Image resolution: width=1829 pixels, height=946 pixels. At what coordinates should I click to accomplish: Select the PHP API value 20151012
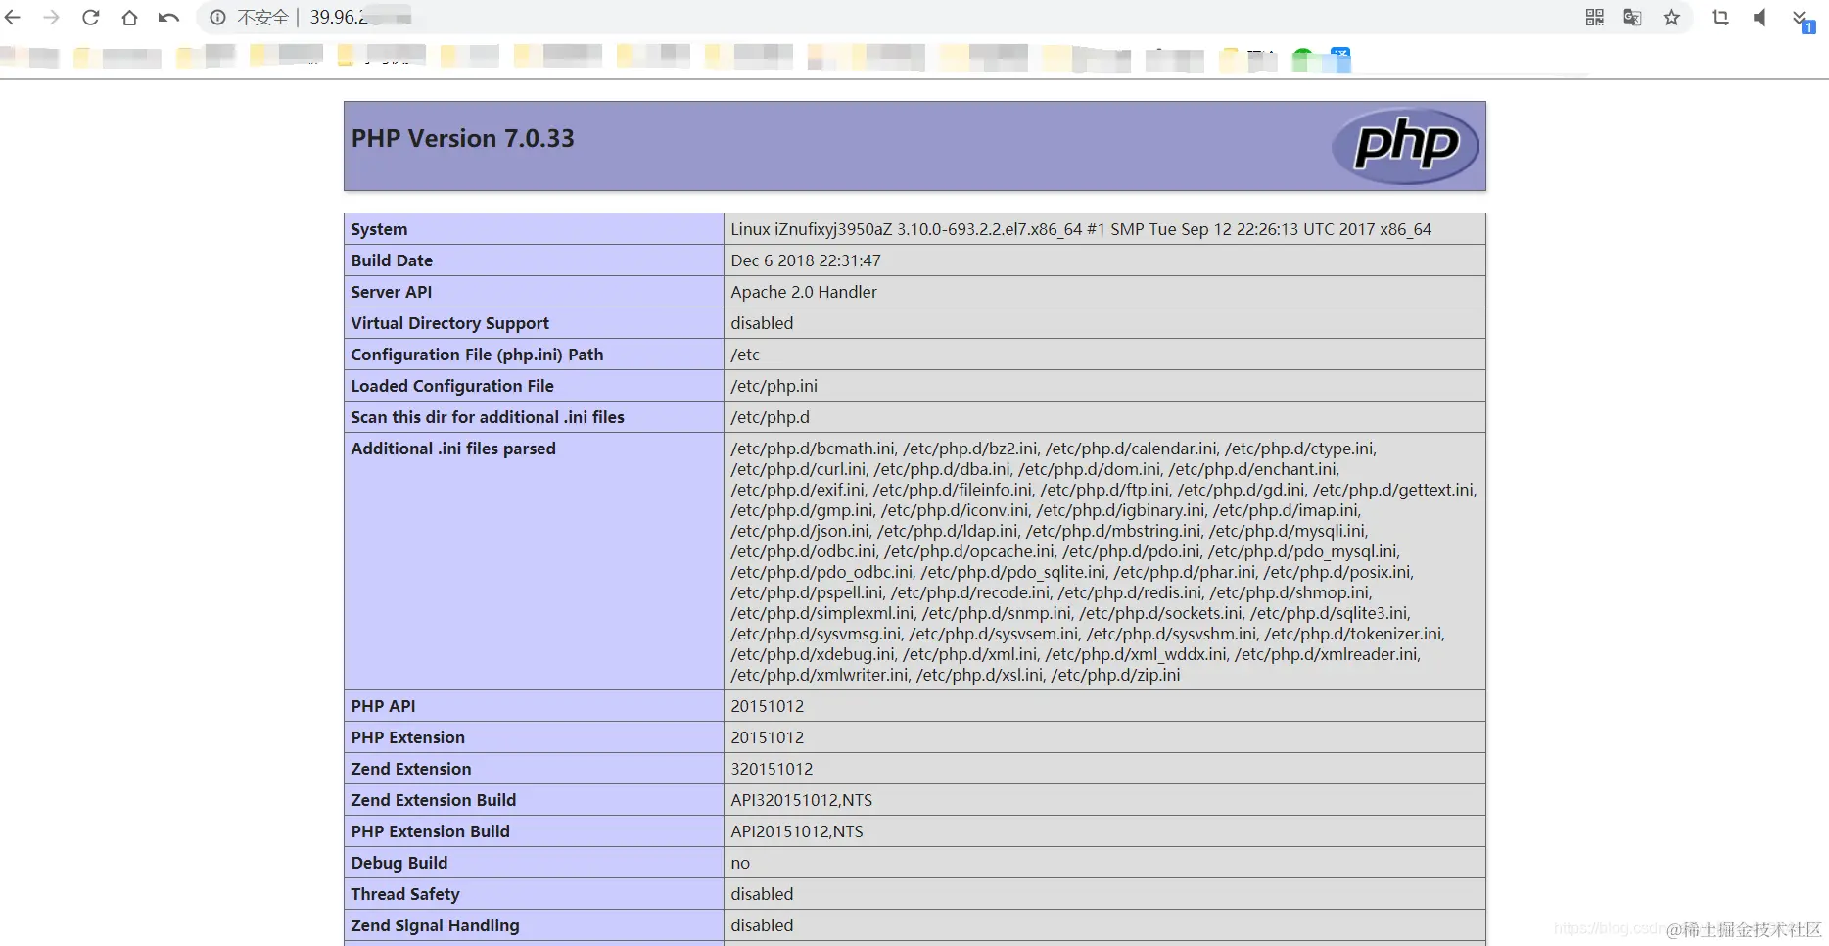(767, 706)
